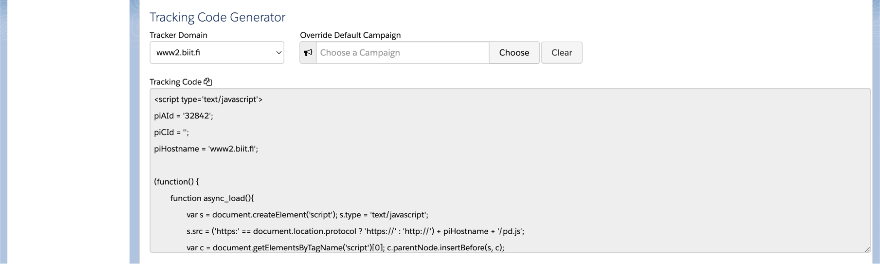Click the Choose campaign button
The width and height of the screenshot is (880, 264).
click(x=514, y=53)
